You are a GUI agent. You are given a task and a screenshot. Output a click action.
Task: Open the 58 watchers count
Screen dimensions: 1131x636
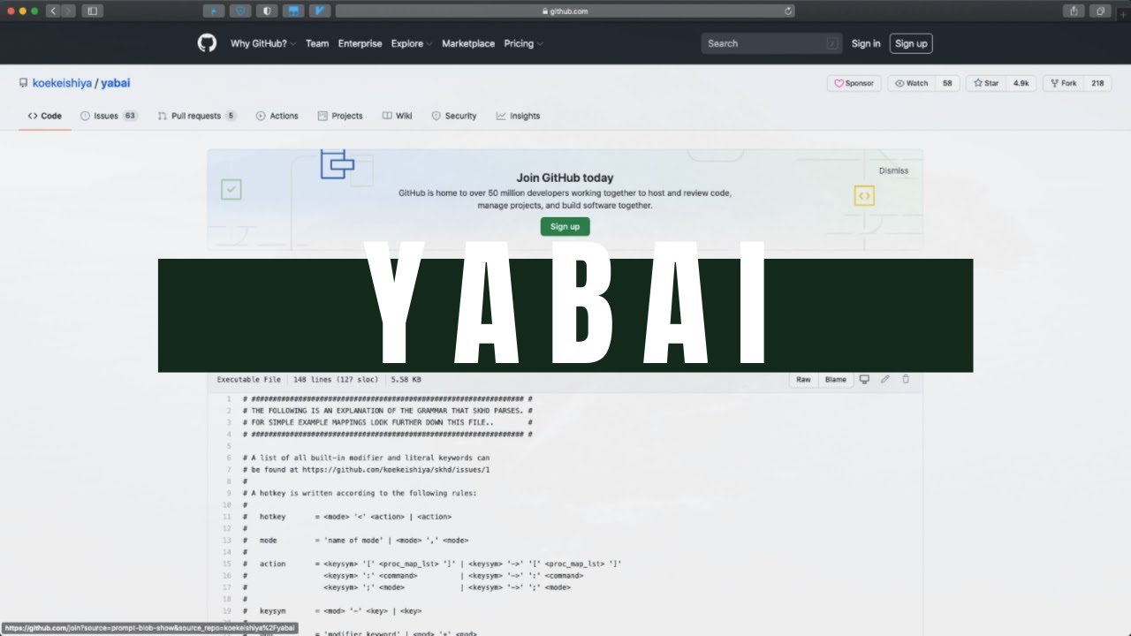[x=947, y=83]
